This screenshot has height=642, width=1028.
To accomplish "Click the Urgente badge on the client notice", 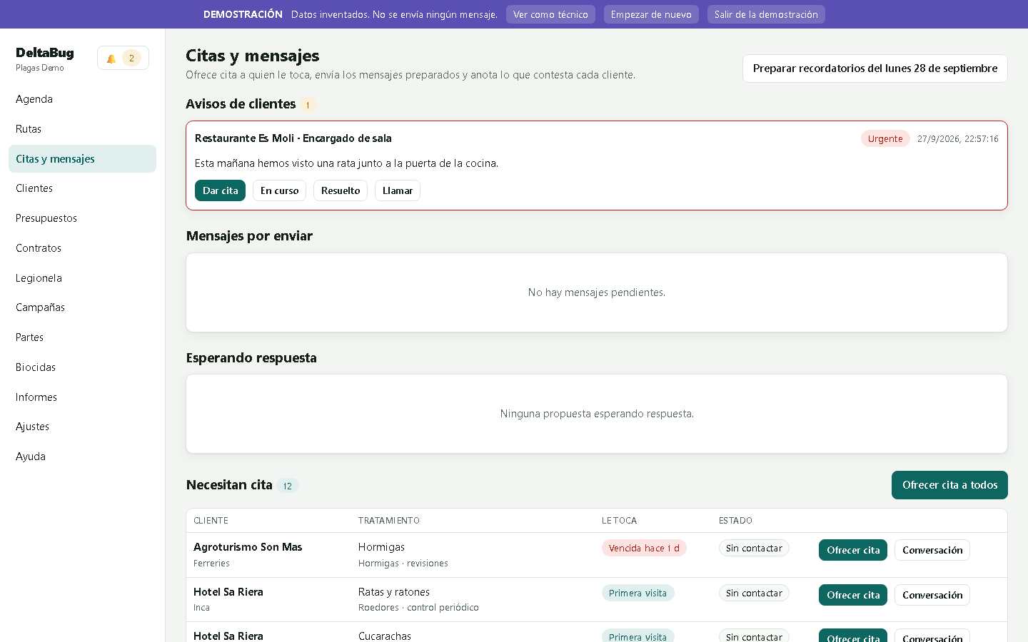I will (885, 138).
